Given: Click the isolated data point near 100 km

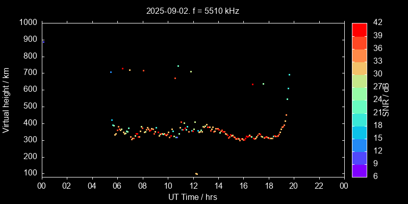Looking at the screenshot, I should point(196,174).
